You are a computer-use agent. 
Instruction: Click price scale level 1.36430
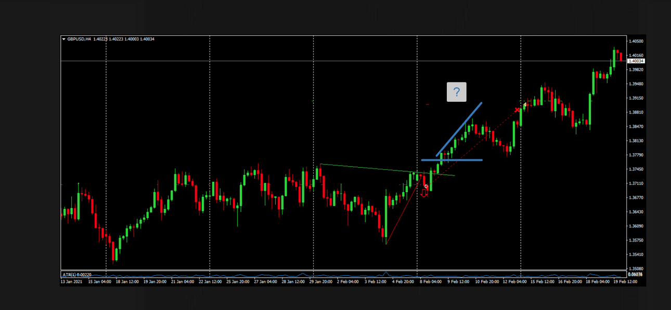(636, 212)
